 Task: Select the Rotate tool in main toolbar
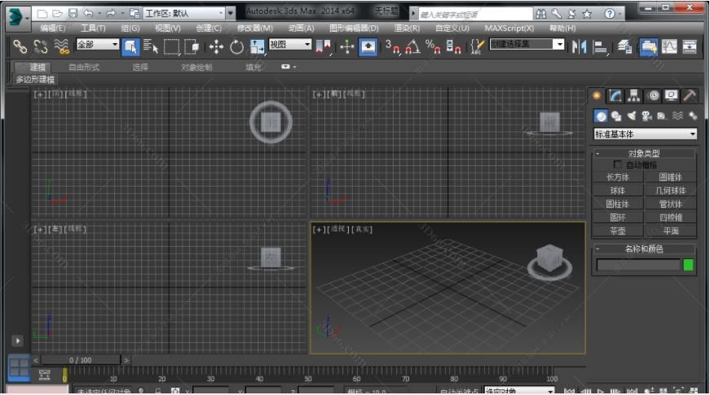point(236,46)
